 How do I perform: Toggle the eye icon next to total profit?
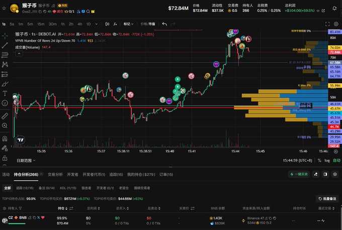coord(318,11)
